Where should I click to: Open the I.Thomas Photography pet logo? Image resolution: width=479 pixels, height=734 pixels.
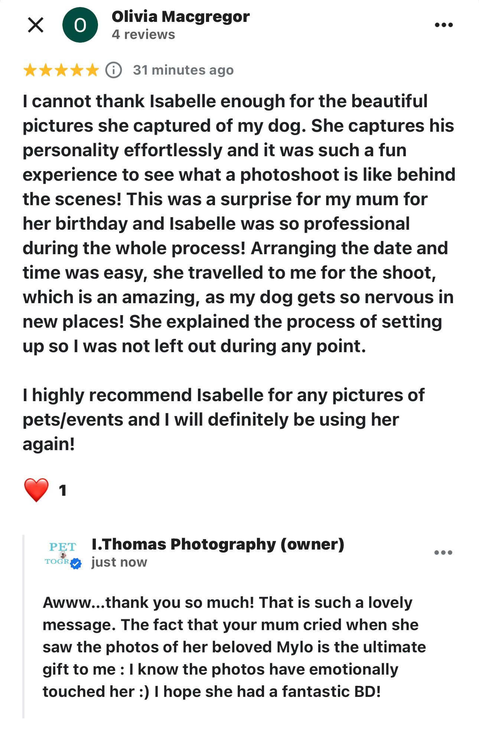coord(62,552)
